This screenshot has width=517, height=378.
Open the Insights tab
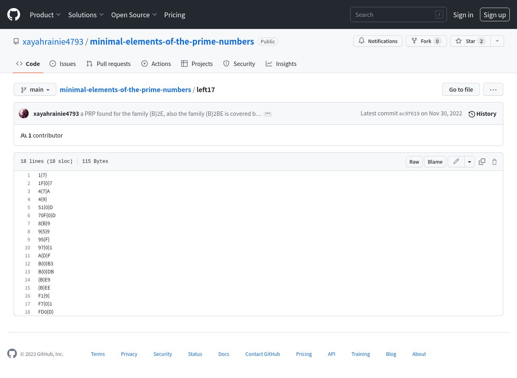pyautogui.click(x=281, y=64)
